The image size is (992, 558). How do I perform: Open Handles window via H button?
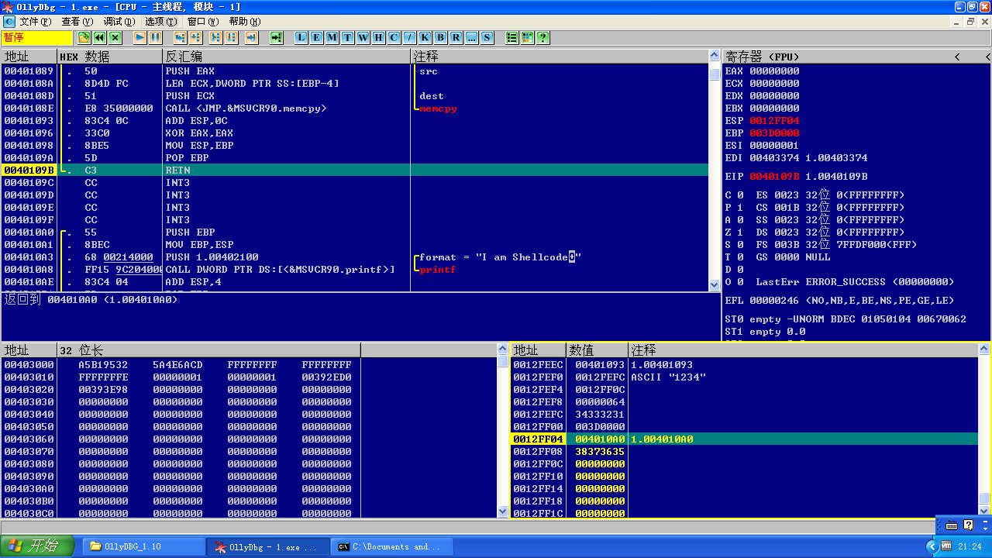[379, 37]
